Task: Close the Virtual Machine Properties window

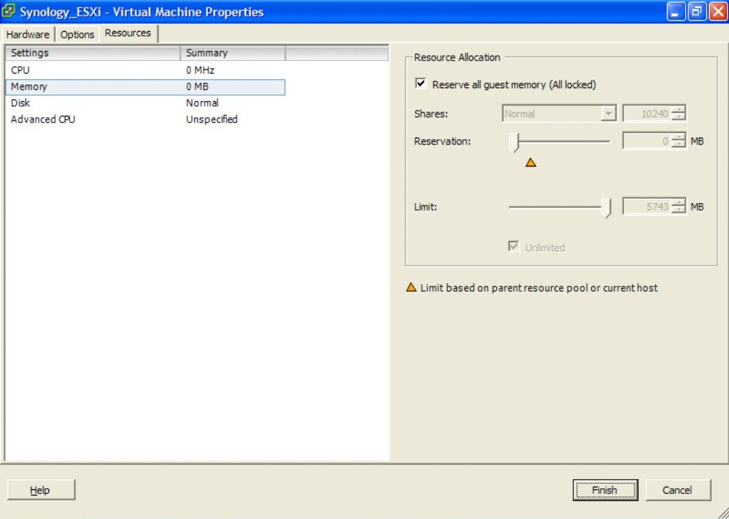Action: coord(717,12)
